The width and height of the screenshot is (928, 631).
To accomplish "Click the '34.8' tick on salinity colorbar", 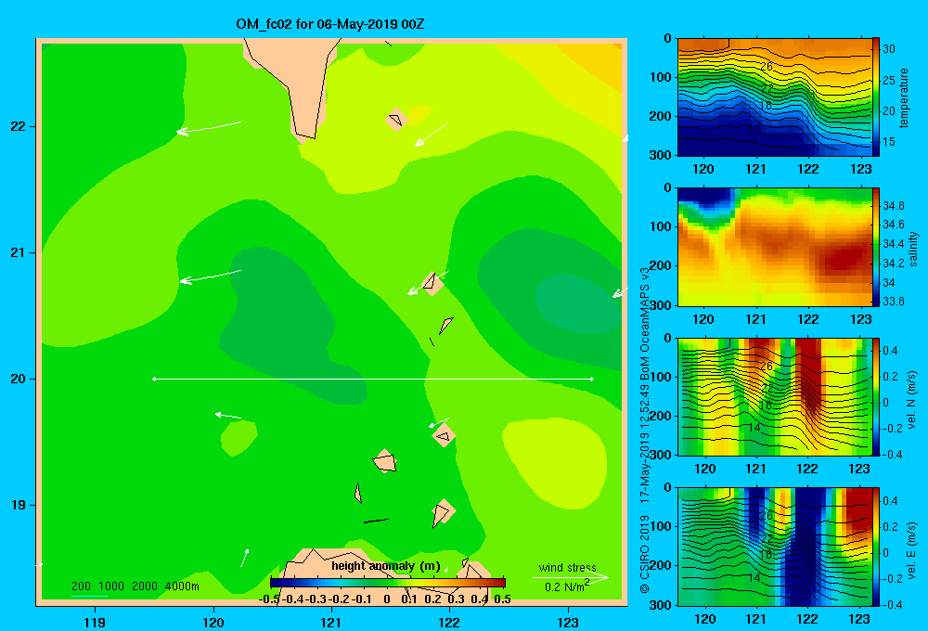I will (x=893, y=205).
